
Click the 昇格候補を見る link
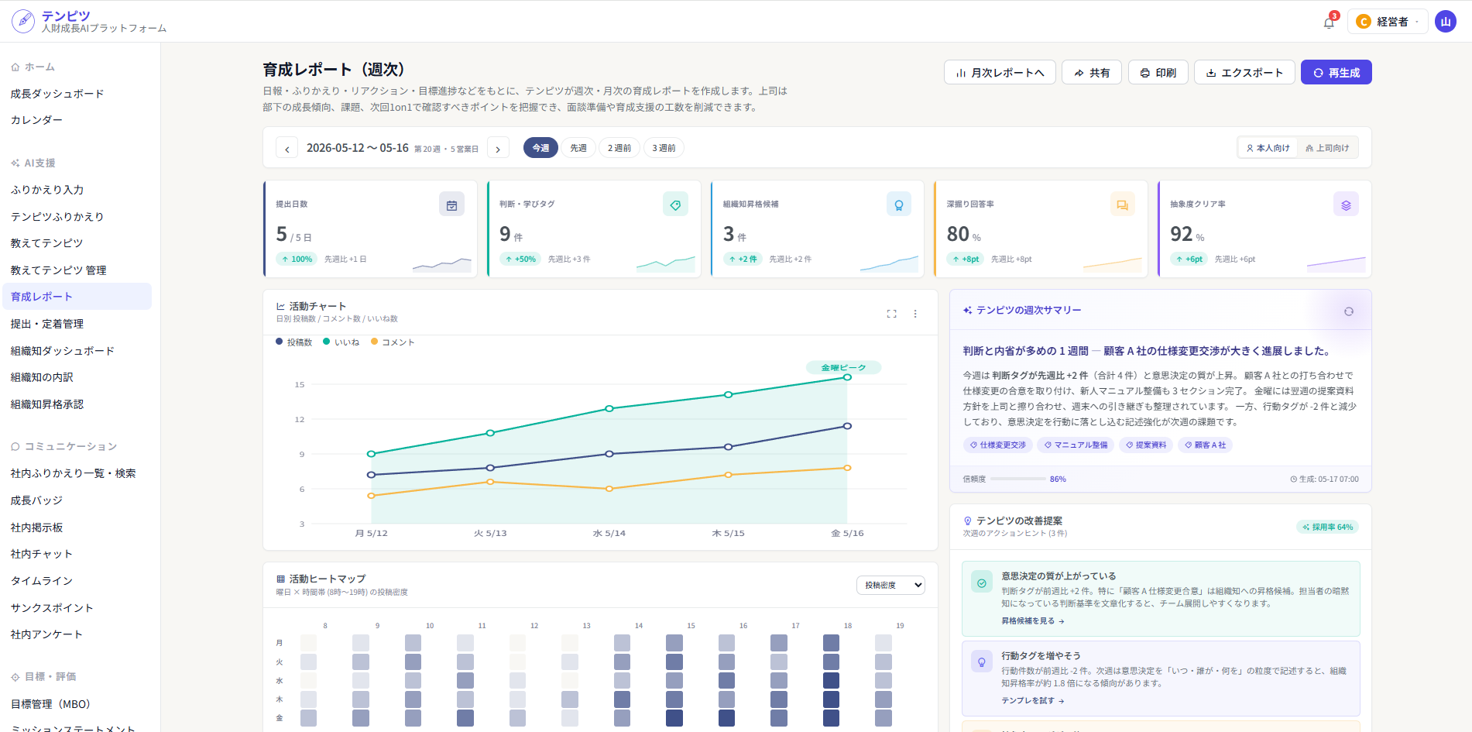coord(1032,621)
